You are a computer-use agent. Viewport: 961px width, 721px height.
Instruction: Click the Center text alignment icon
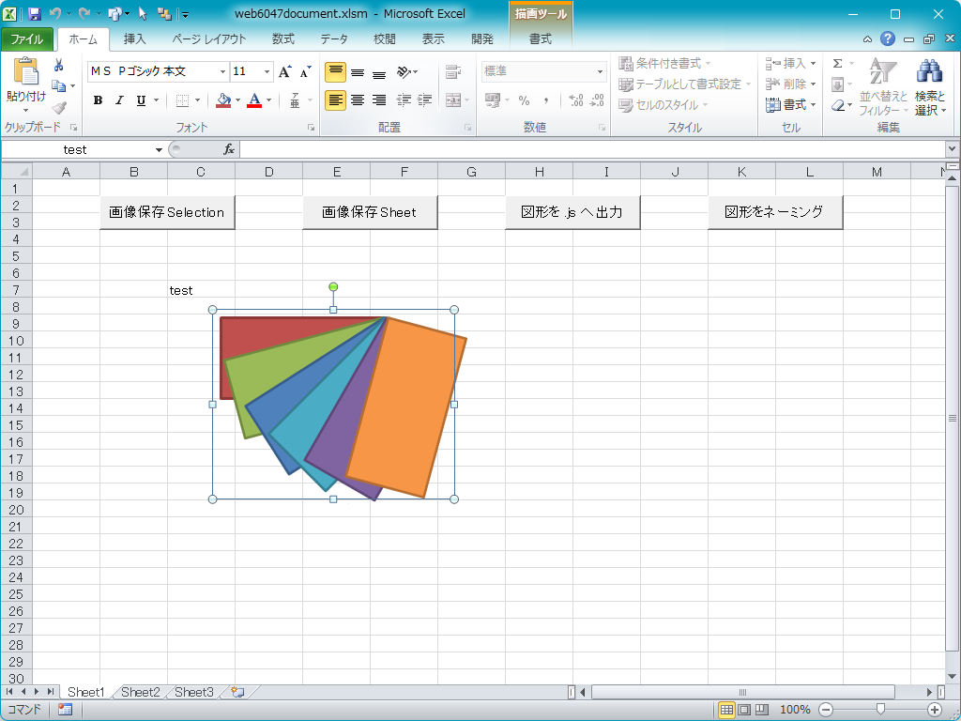pyautogui.click(x=358, y=100)
